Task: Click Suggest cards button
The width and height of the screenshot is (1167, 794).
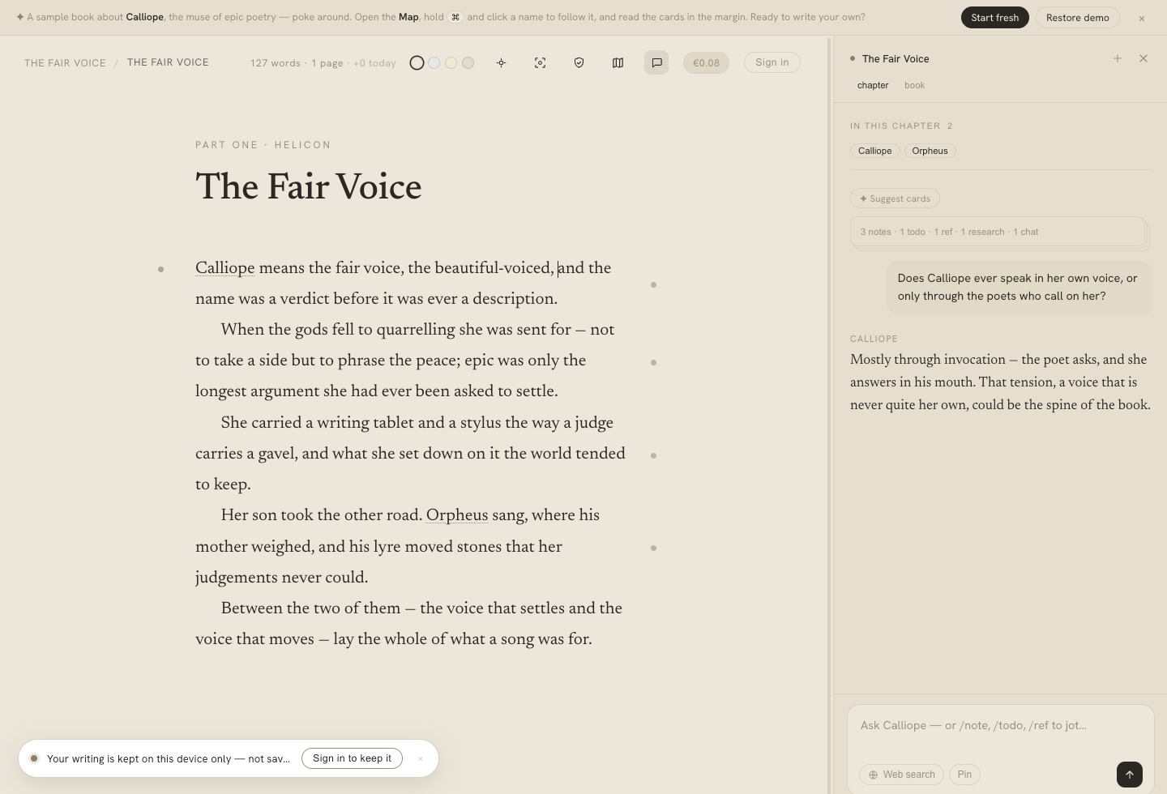Action: [x=895, y=198]
